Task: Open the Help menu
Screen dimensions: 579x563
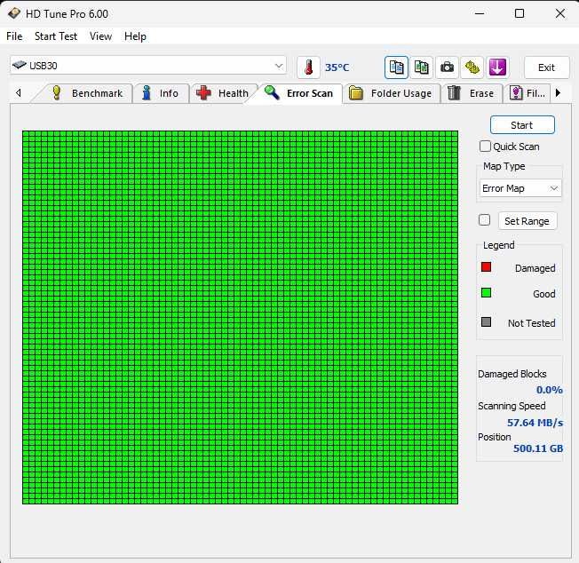Action: click(x=135, y=36)
